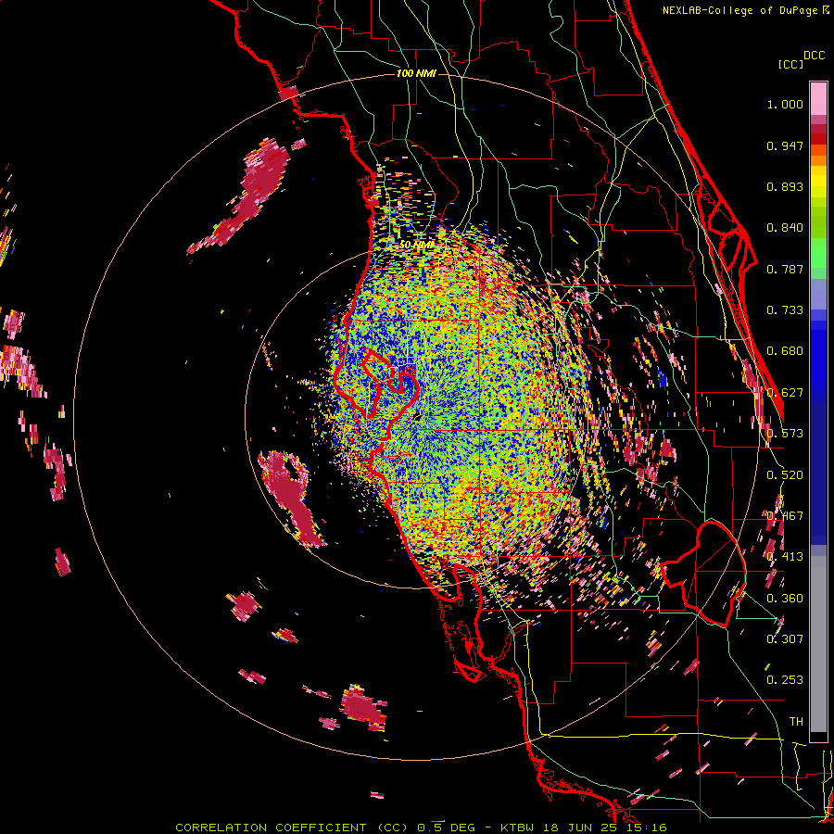834x834 pixels.
Task: Pick the pink top segment of color bar
Action: (x=818, y=98)
